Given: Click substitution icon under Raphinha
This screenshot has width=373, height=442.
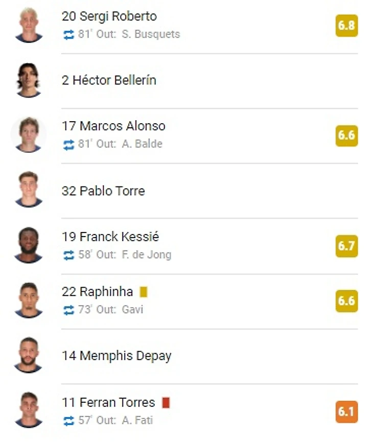Looking at the screenshot, I should point(68,310).
